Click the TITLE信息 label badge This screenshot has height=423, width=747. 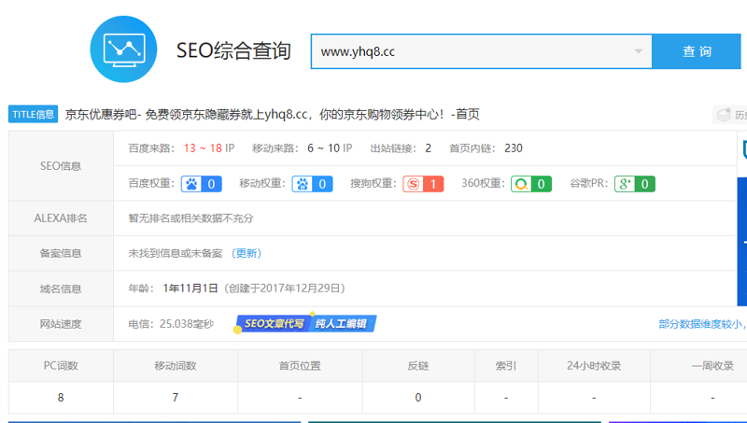(34, 115)
